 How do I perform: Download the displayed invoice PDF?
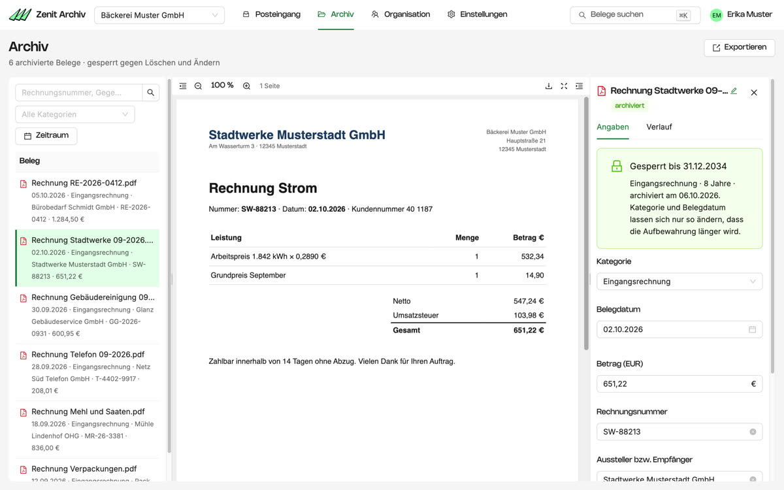[x=549, y=86]
